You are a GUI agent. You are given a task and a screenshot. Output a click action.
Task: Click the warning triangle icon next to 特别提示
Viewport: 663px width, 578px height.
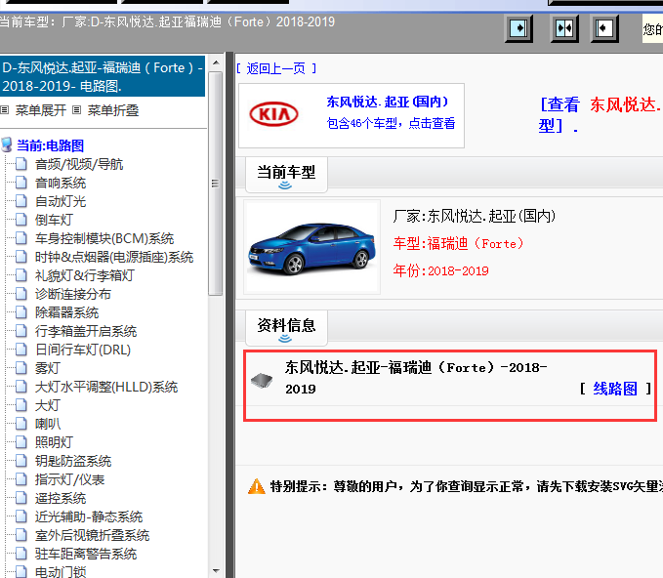point(256,486)
